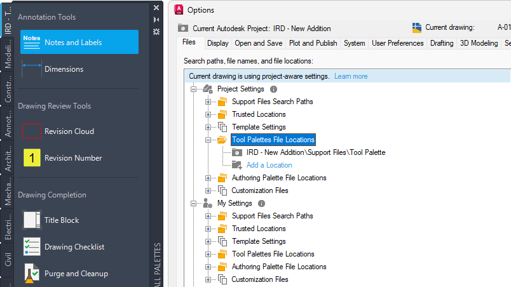Switch to the Display tab
Viewport: 511px width, 287px height.
tap(218, 43)
